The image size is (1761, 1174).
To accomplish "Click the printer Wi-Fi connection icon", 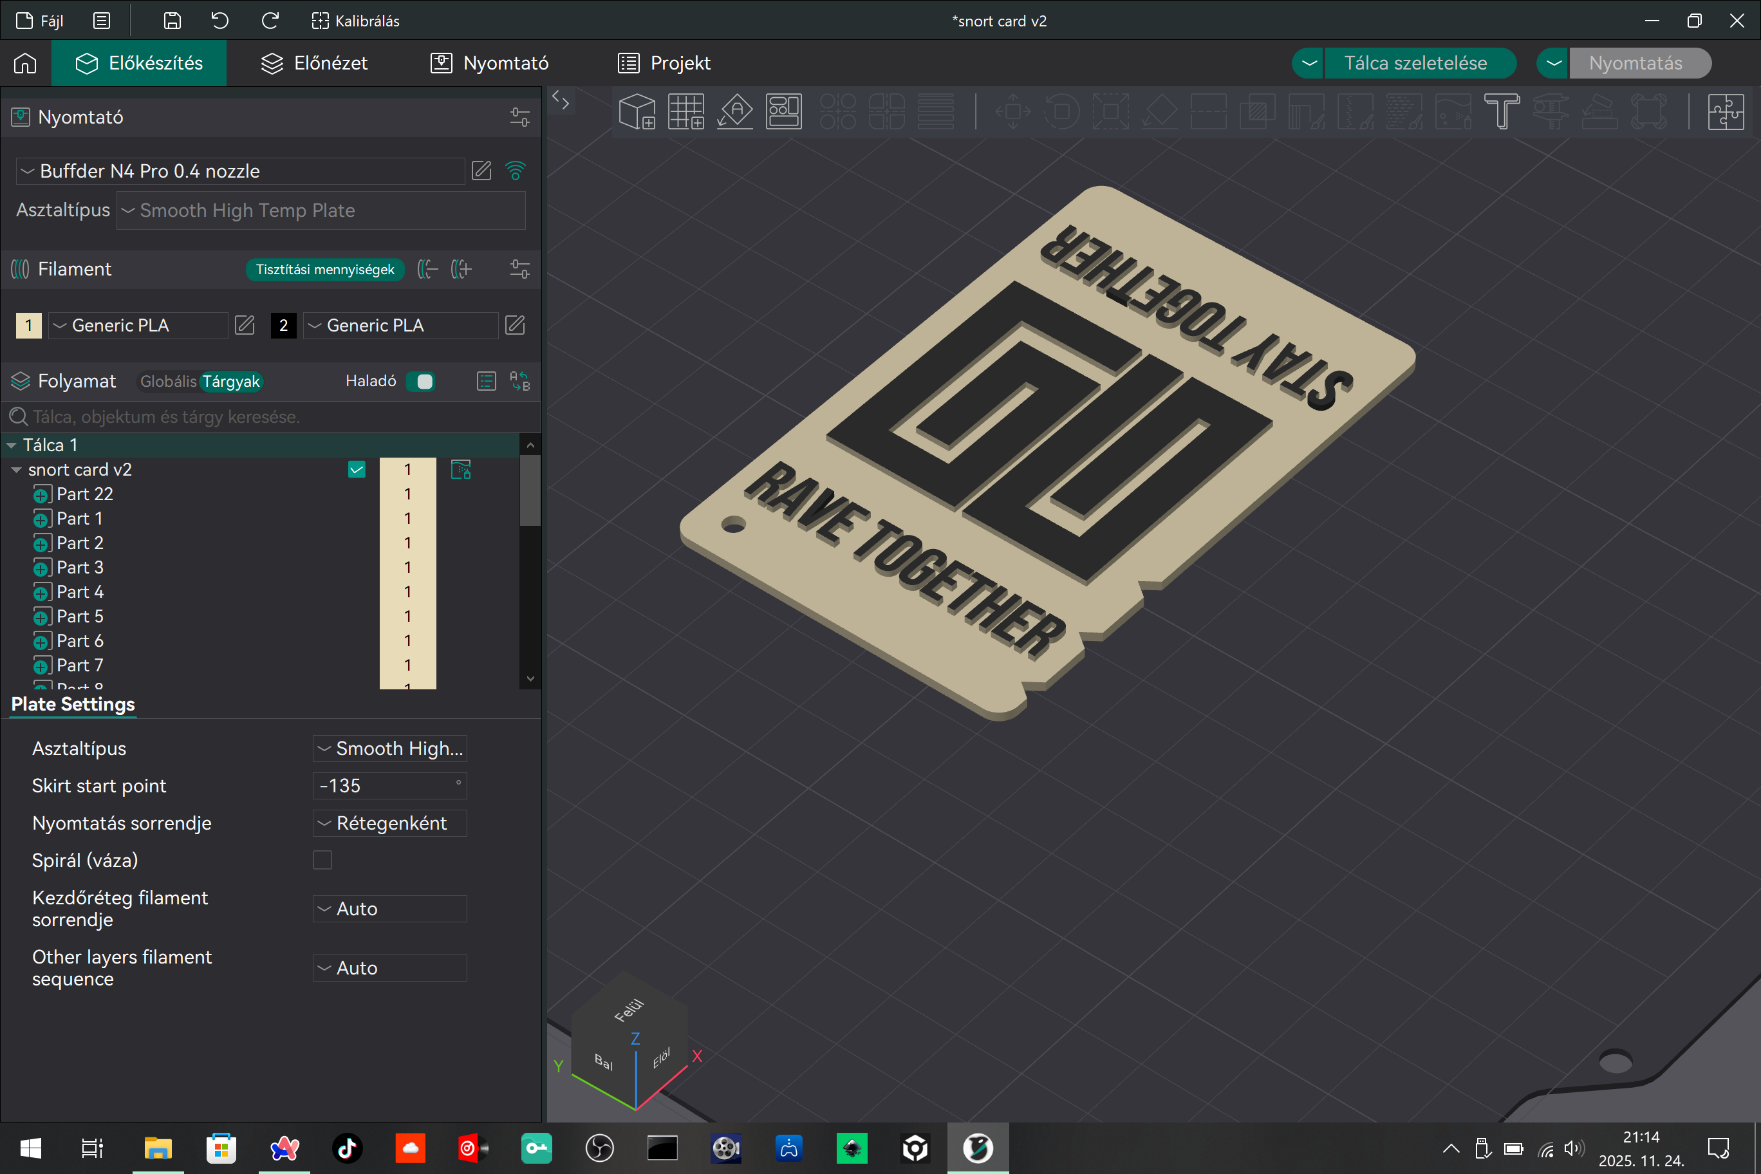I will click(515, 171).
